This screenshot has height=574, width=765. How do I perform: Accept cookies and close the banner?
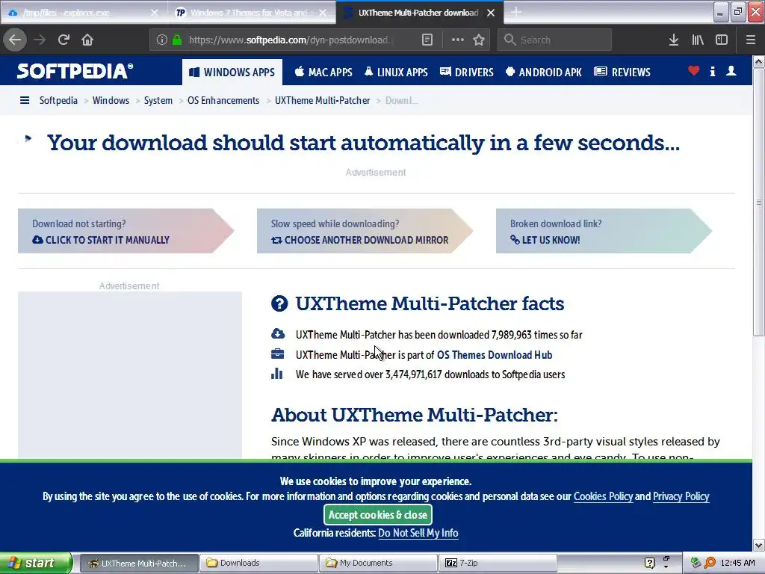377,515
